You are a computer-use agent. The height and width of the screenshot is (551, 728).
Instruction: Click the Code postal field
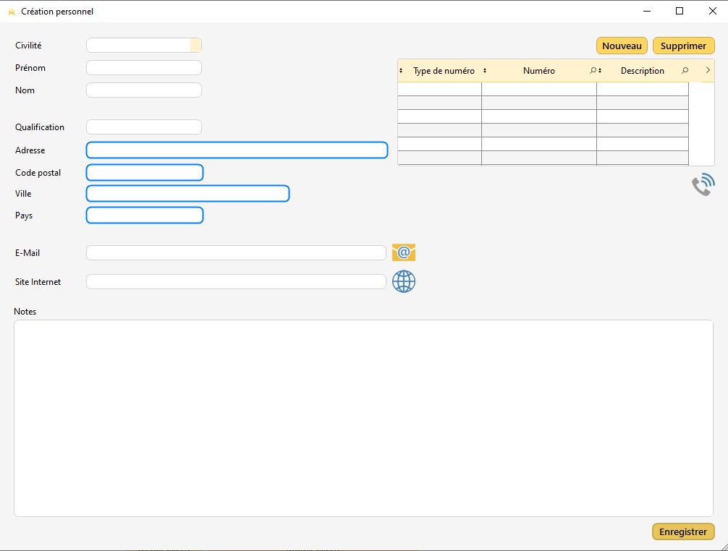tap(145, 173)
